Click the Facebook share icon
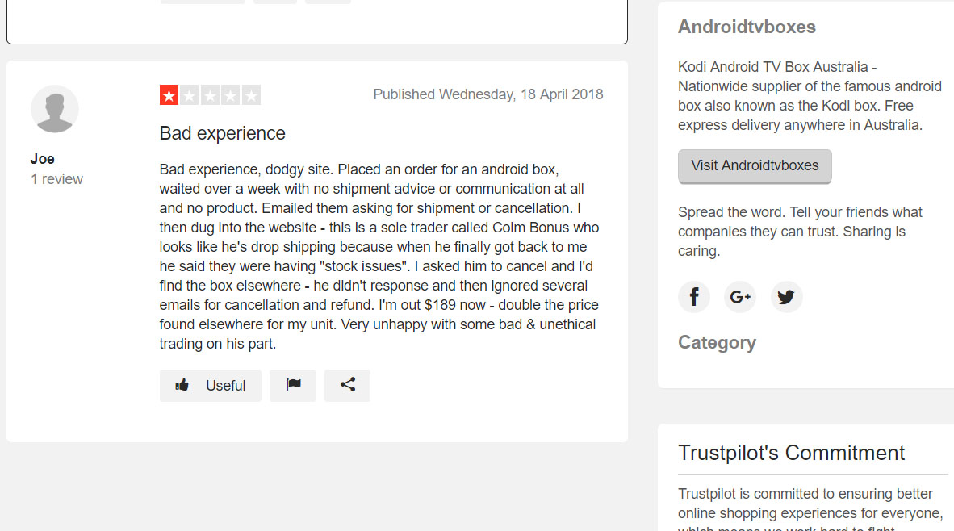 [x=694, y=297]
